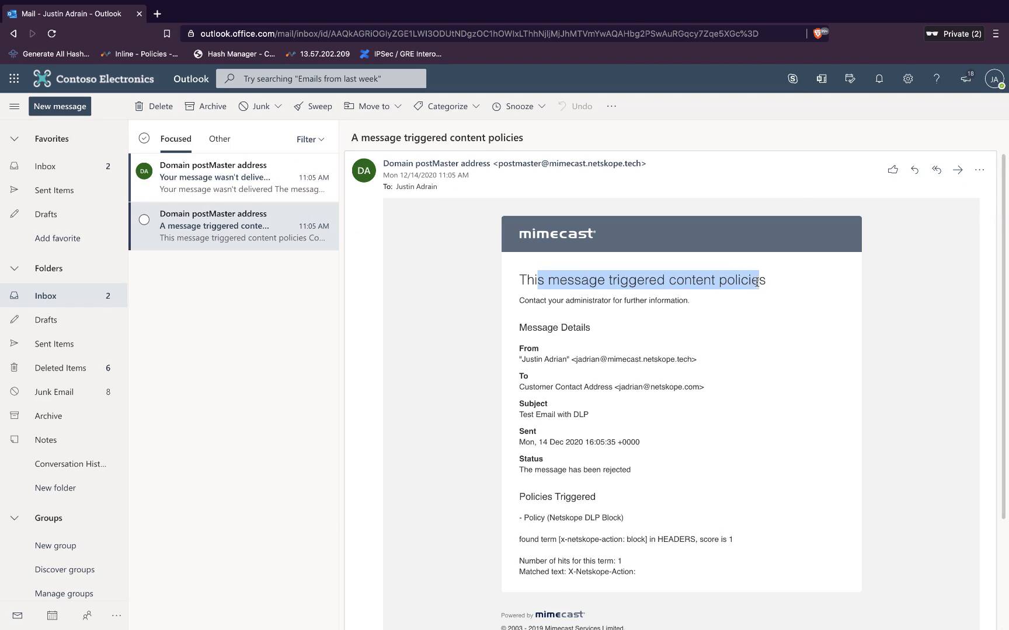The width and height of the screenshot is (1009, 630).
Task: Switch to Calendar in bottom navigation
Action: click(52, 615)
